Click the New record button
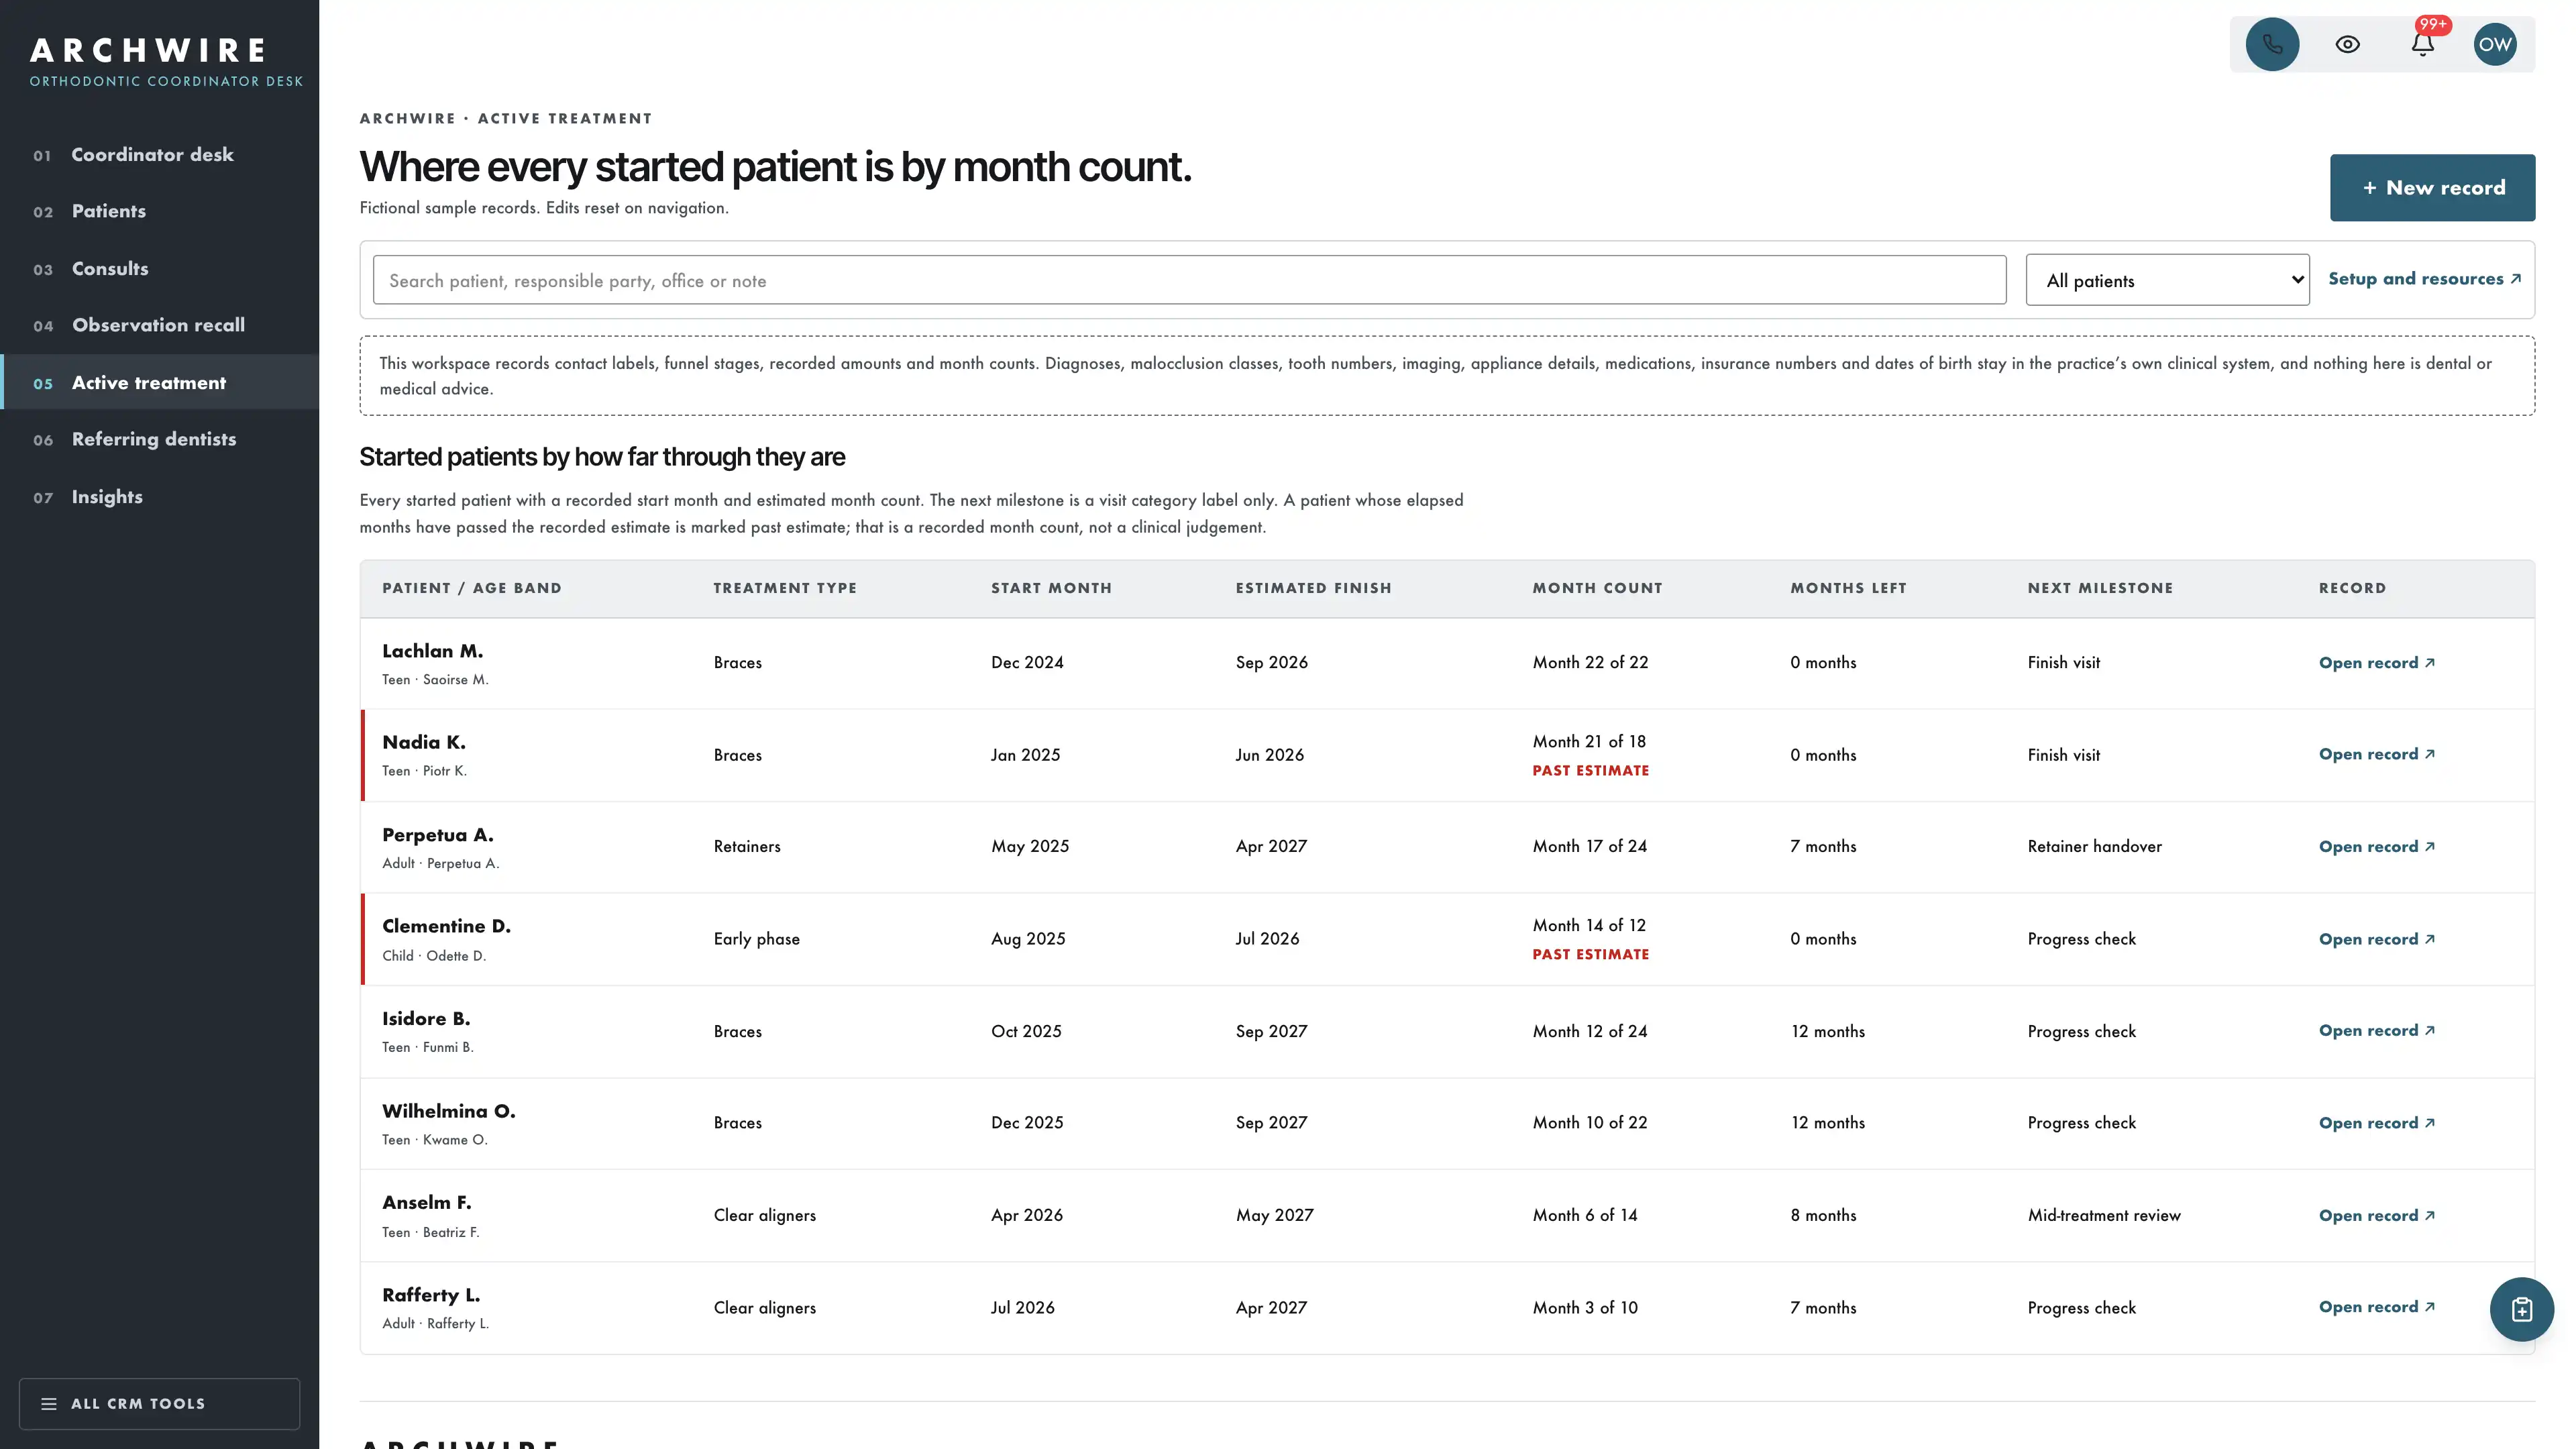The width and height of the screenshot is (2576, 1449). click(x=2432, y=187)
